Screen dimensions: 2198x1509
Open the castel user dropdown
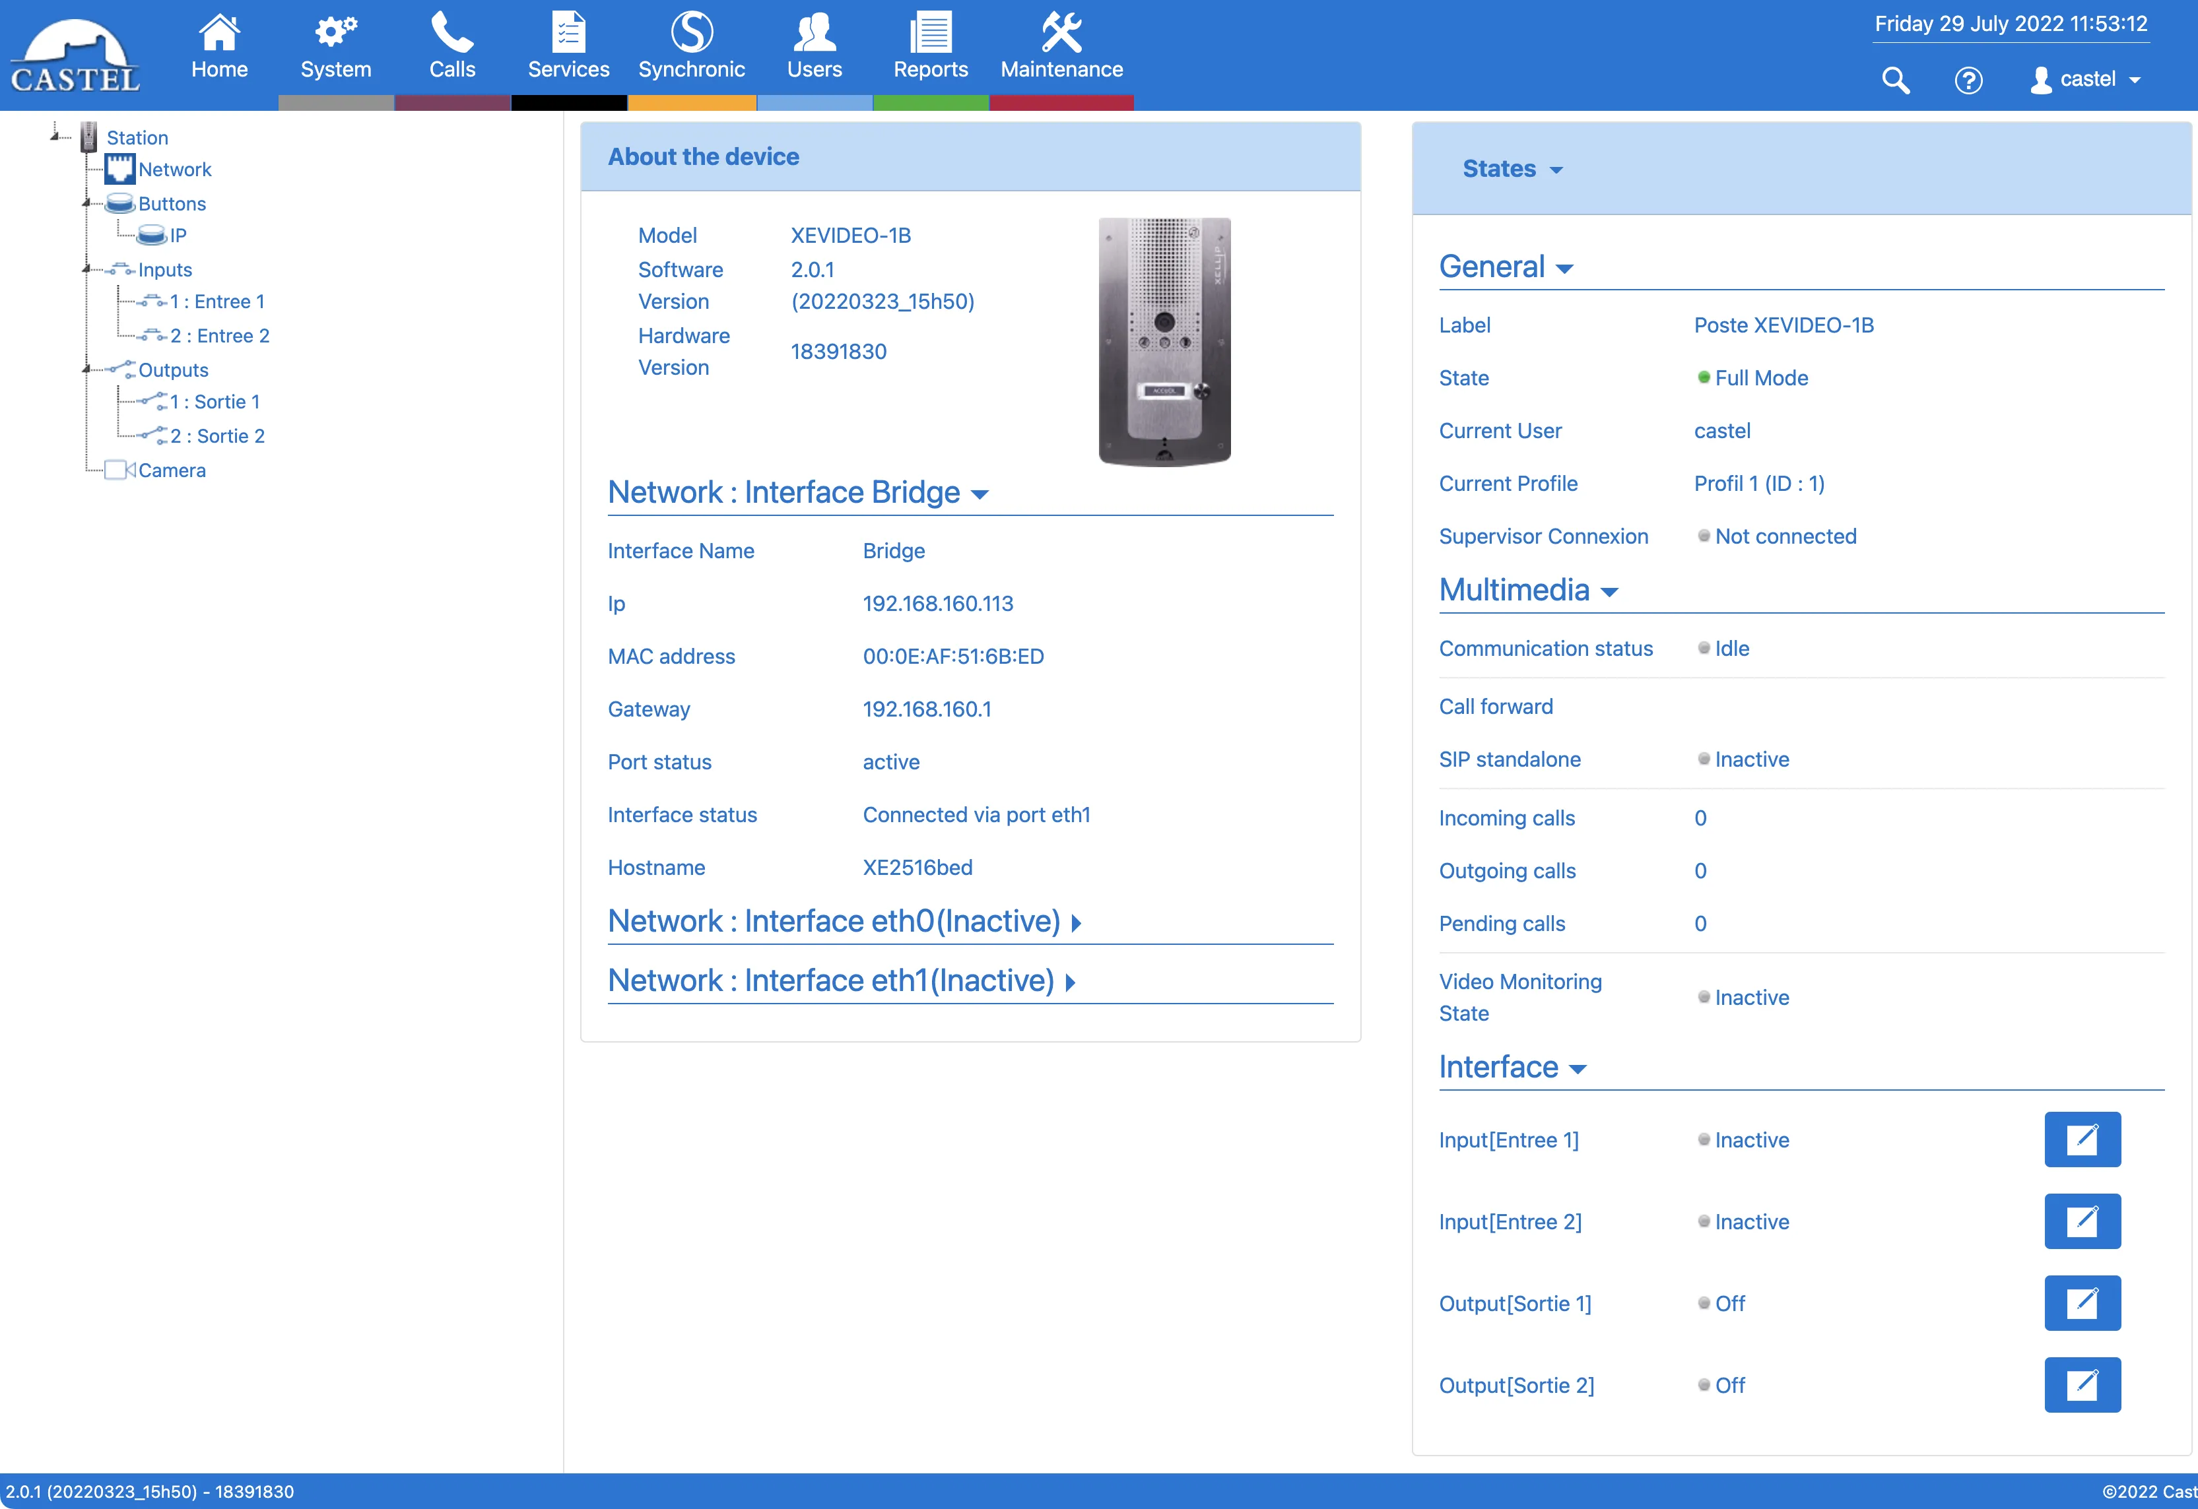pos(2085,79)
